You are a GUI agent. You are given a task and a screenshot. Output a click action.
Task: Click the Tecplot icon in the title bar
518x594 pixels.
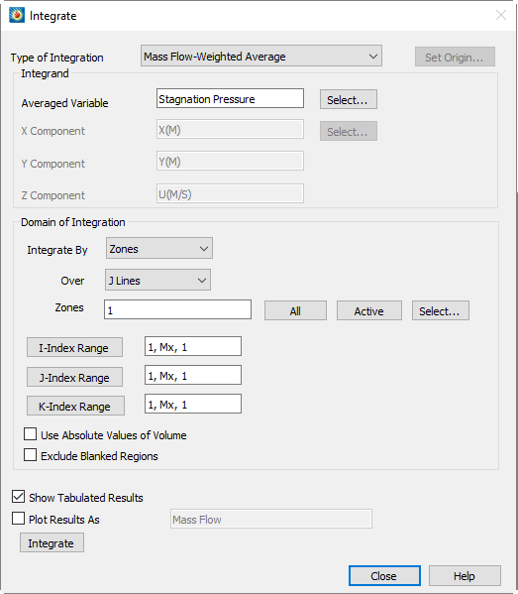[17, 16]
